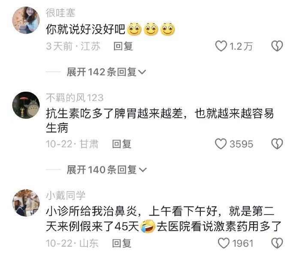Dislike the comment from 不羁的风123

click(277, 144)
